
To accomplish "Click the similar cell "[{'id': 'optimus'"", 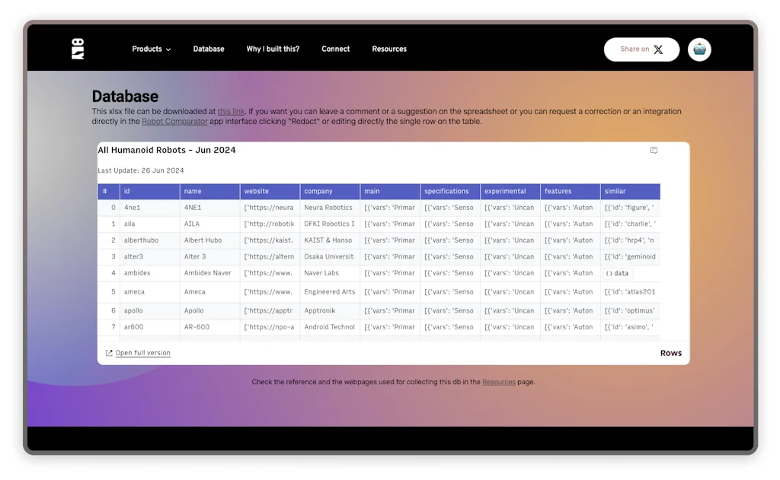I will tap(630, 311).
